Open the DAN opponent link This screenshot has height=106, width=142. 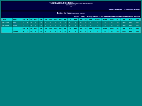(x=15, y=23)
